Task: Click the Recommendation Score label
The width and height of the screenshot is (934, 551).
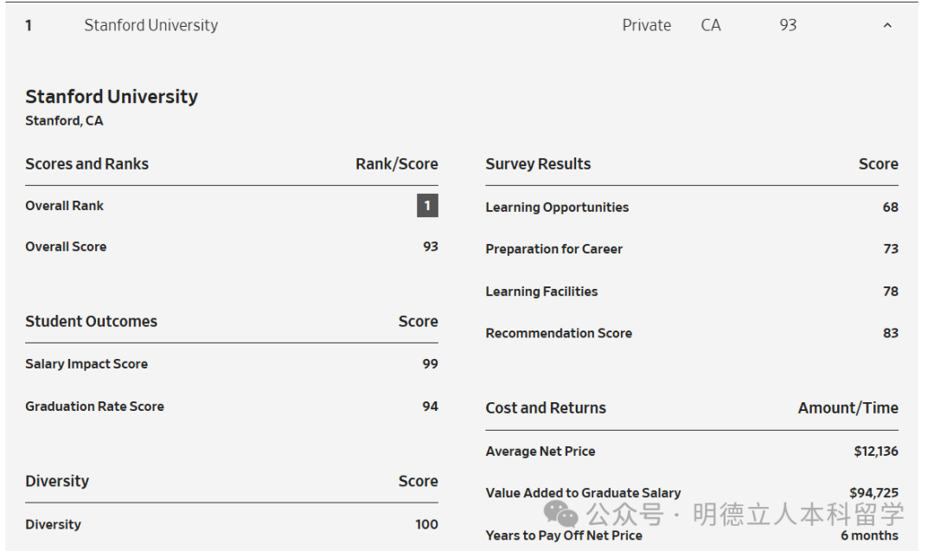Action: tap(559, 333)
